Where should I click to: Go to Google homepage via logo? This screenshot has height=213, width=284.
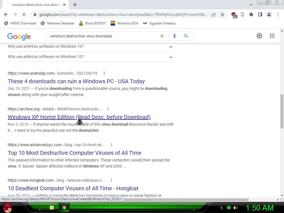pos(19,36)
